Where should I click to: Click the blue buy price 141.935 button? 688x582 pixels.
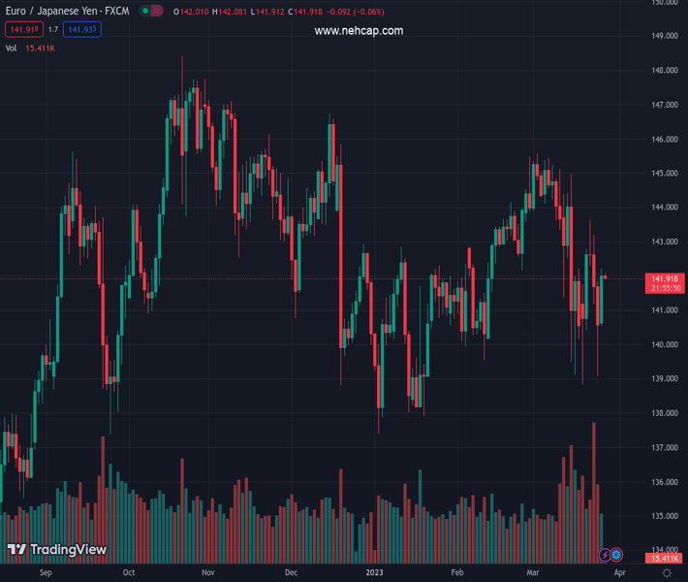pyautogui.click(x=82, y=30)
